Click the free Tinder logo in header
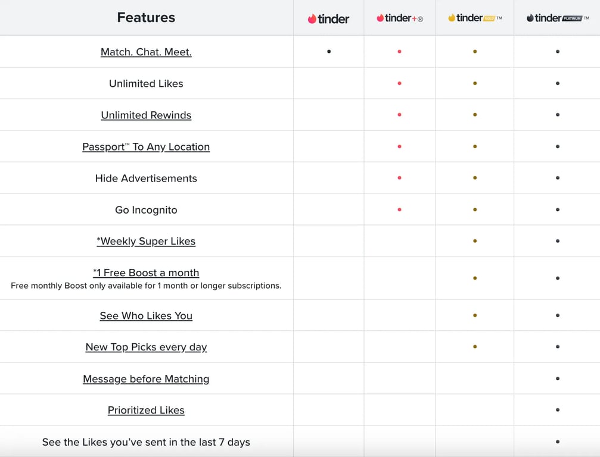Viewport: 600px width, 457px height. (328, 18)
